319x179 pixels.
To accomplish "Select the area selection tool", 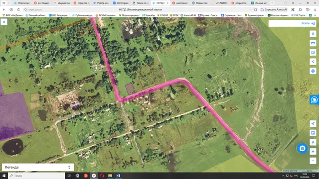I will coord(313,52).
